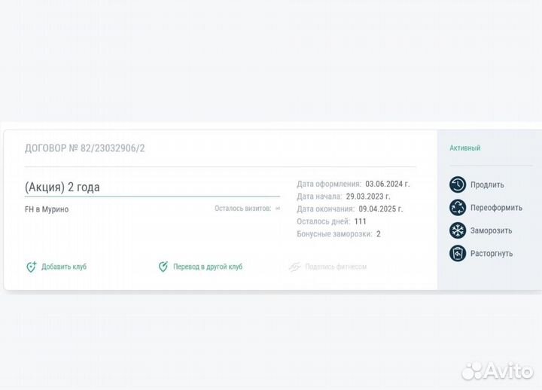Click the Перевод в другой клуб pin icon
Screen dimensions: 542x390
coord(163,267)
